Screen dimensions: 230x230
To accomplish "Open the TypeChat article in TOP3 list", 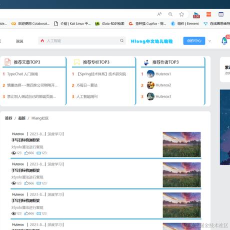I will click(x=22, y=74).
